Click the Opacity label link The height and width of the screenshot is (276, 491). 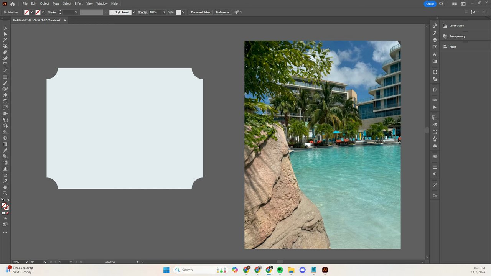coord(143,12)
